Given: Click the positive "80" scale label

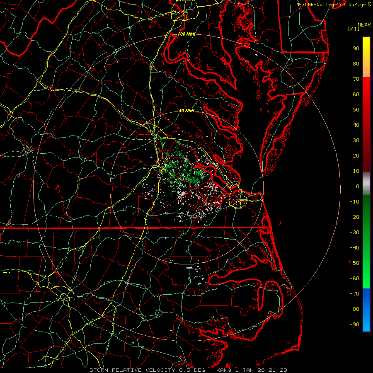Looking at the screenshot, I should (x=356, y=64).
